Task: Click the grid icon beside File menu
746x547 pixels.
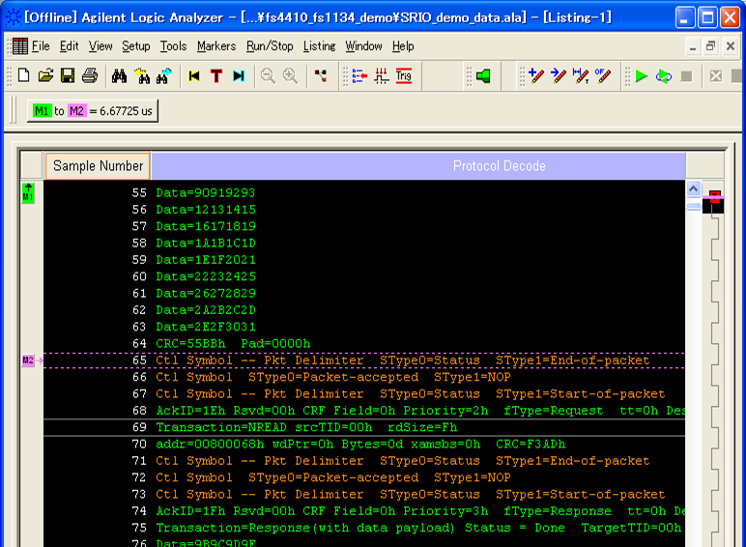Action: pos(20,46)
